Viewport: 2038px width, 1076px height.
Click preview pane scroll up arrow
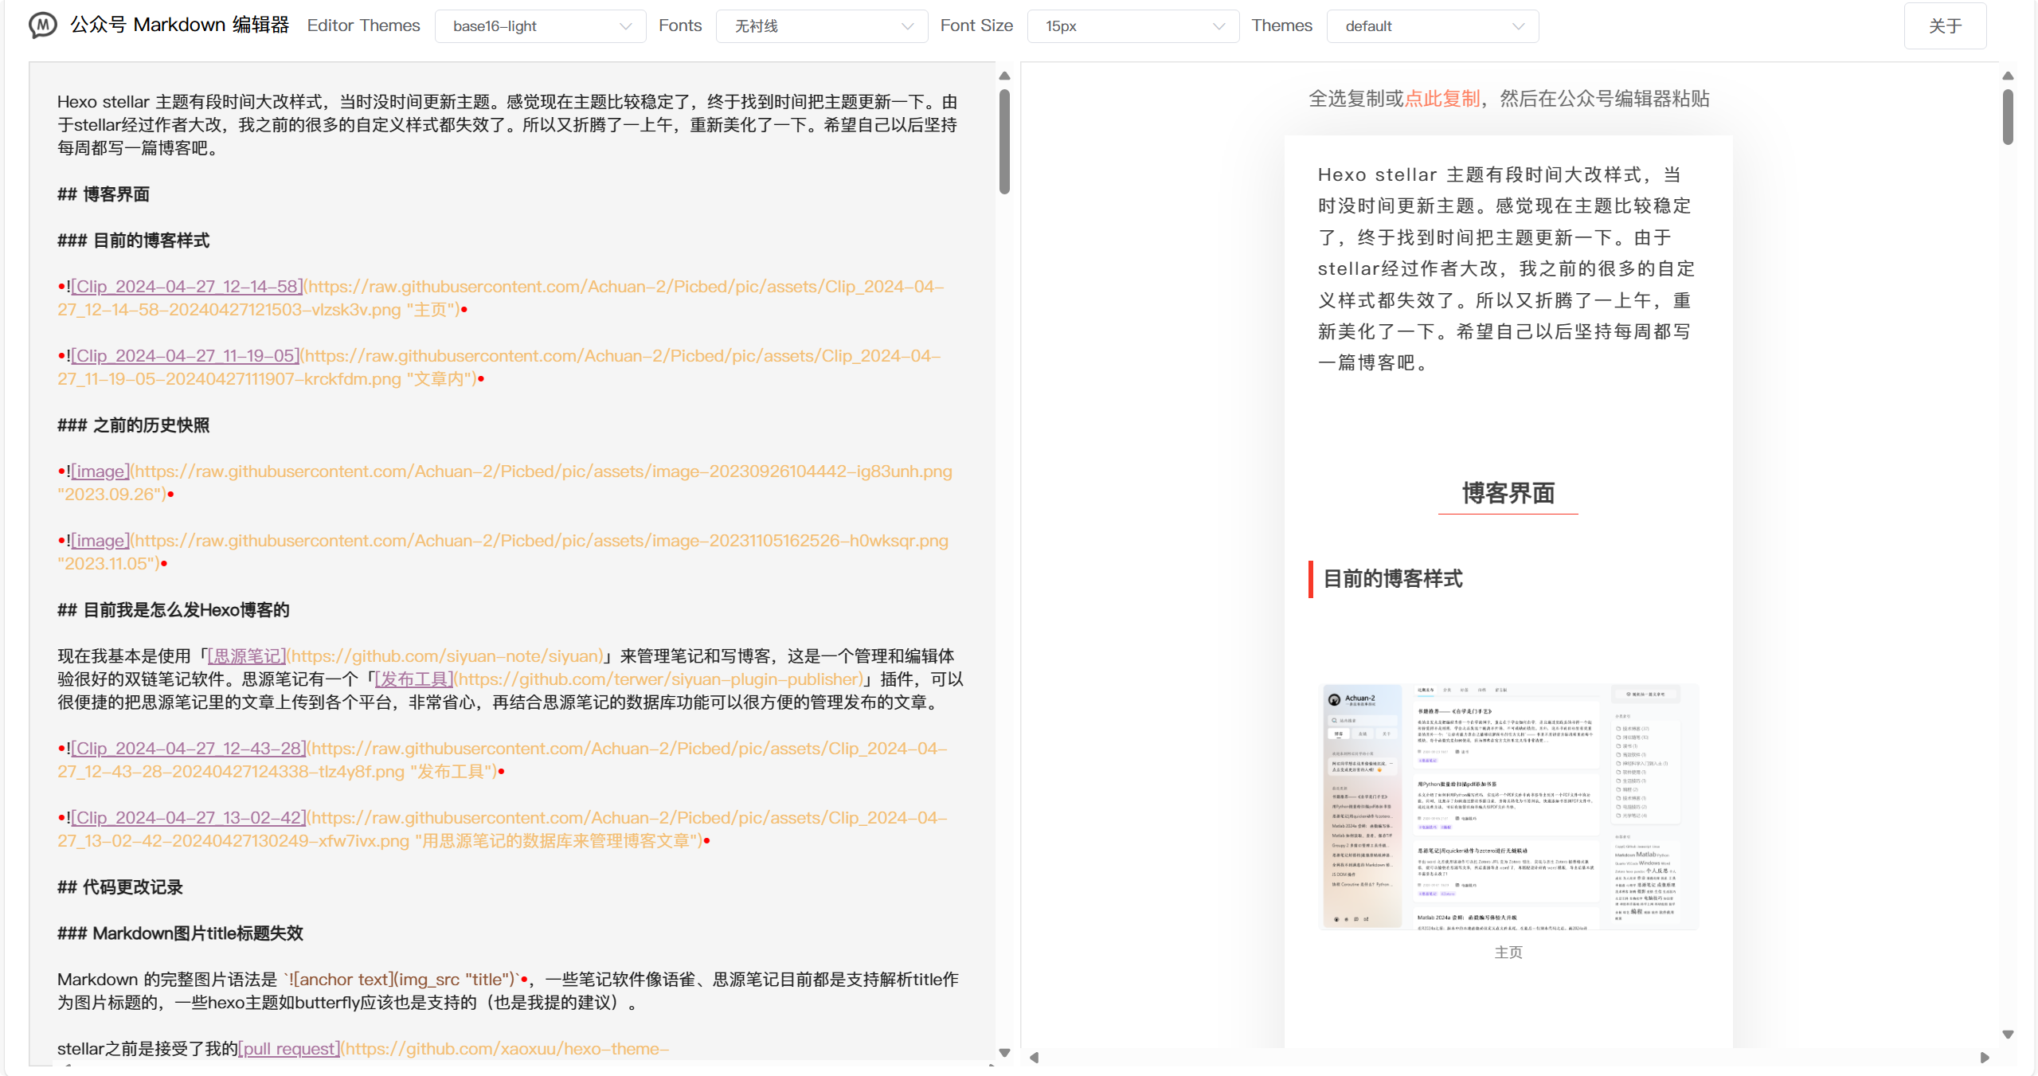point(2008,76)
